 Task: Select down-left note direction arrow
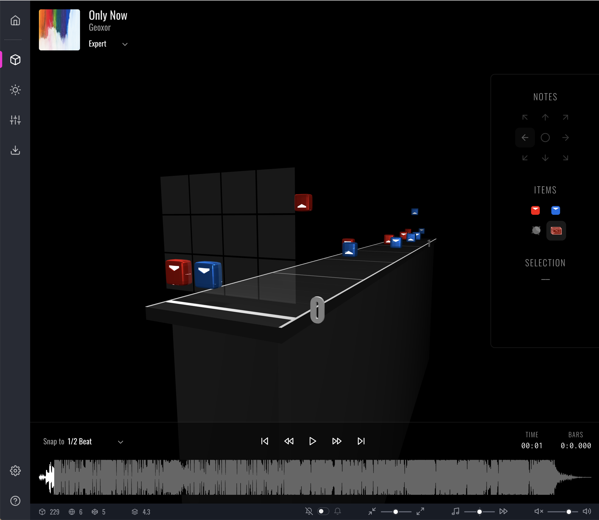coord(525,158)
